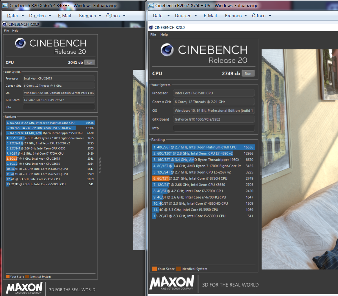Select left ranking row 9, Xeon X5675 score 2034
338x296 pixels.
50,164
